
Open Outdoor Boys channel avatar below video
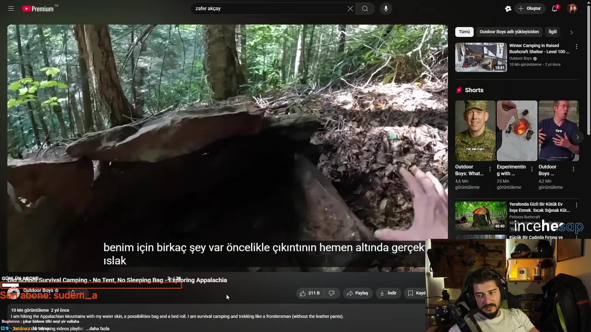(13, 293)
